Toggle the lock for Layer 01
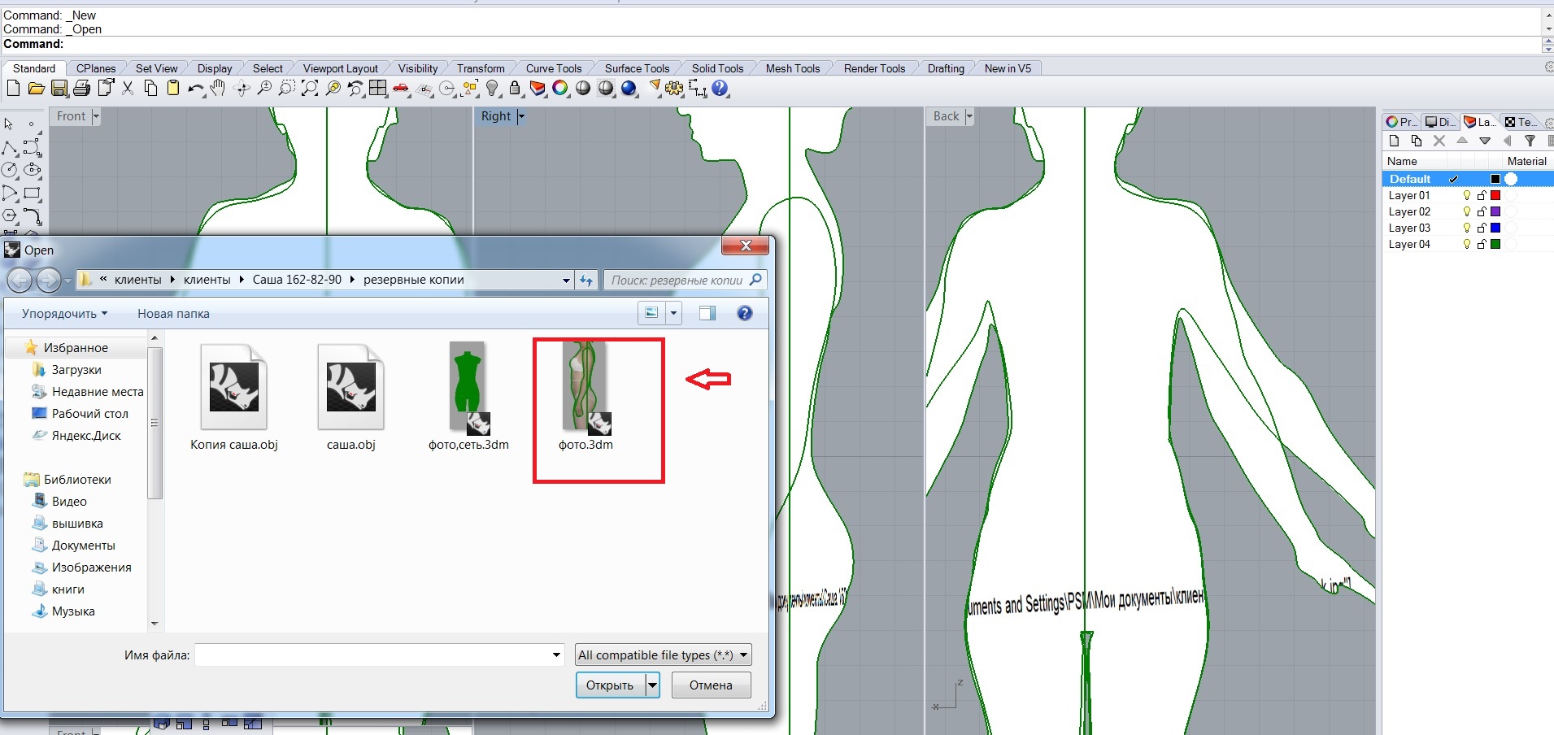 pos(1482,195)
